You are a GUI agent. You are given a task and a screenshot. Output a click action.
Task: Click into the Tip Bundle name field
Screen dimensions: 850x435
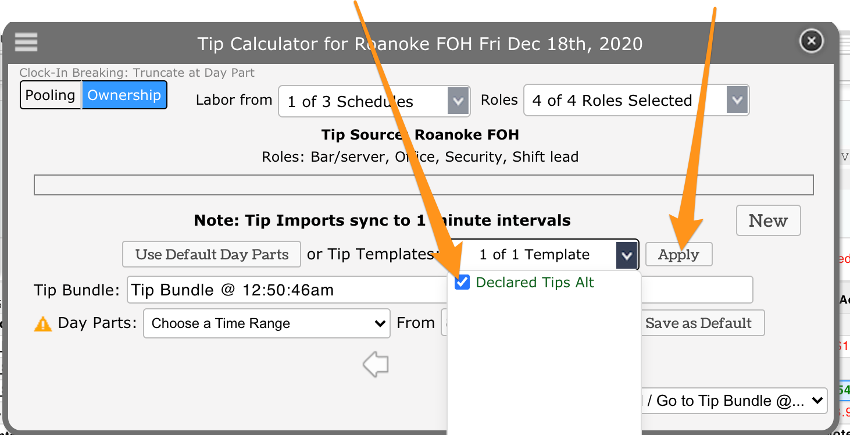click(x=285, y=290)
